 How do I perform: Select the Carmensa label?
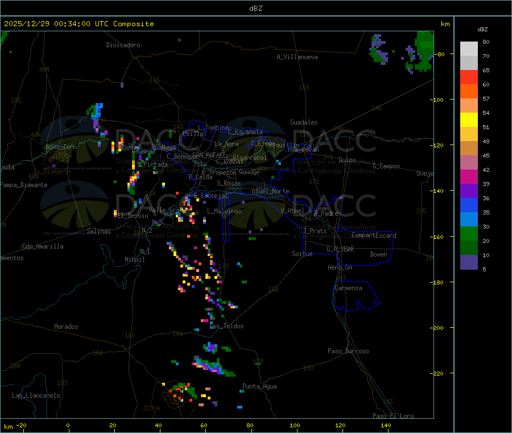tap(348, 288)
